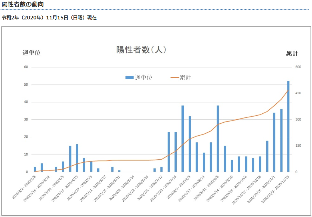Viewport: 312px width, 217px height.
Task: Click the x-axis label 2020/8/17 - 2020/8/23
Action: pyautogui.click(x=192, y=189)
